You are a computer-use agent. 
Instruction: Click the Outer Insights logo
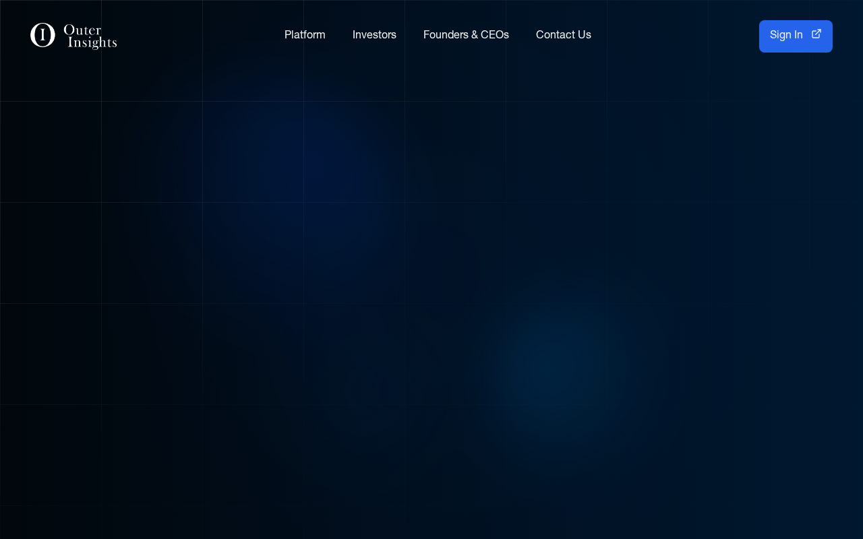coord(73,36)
